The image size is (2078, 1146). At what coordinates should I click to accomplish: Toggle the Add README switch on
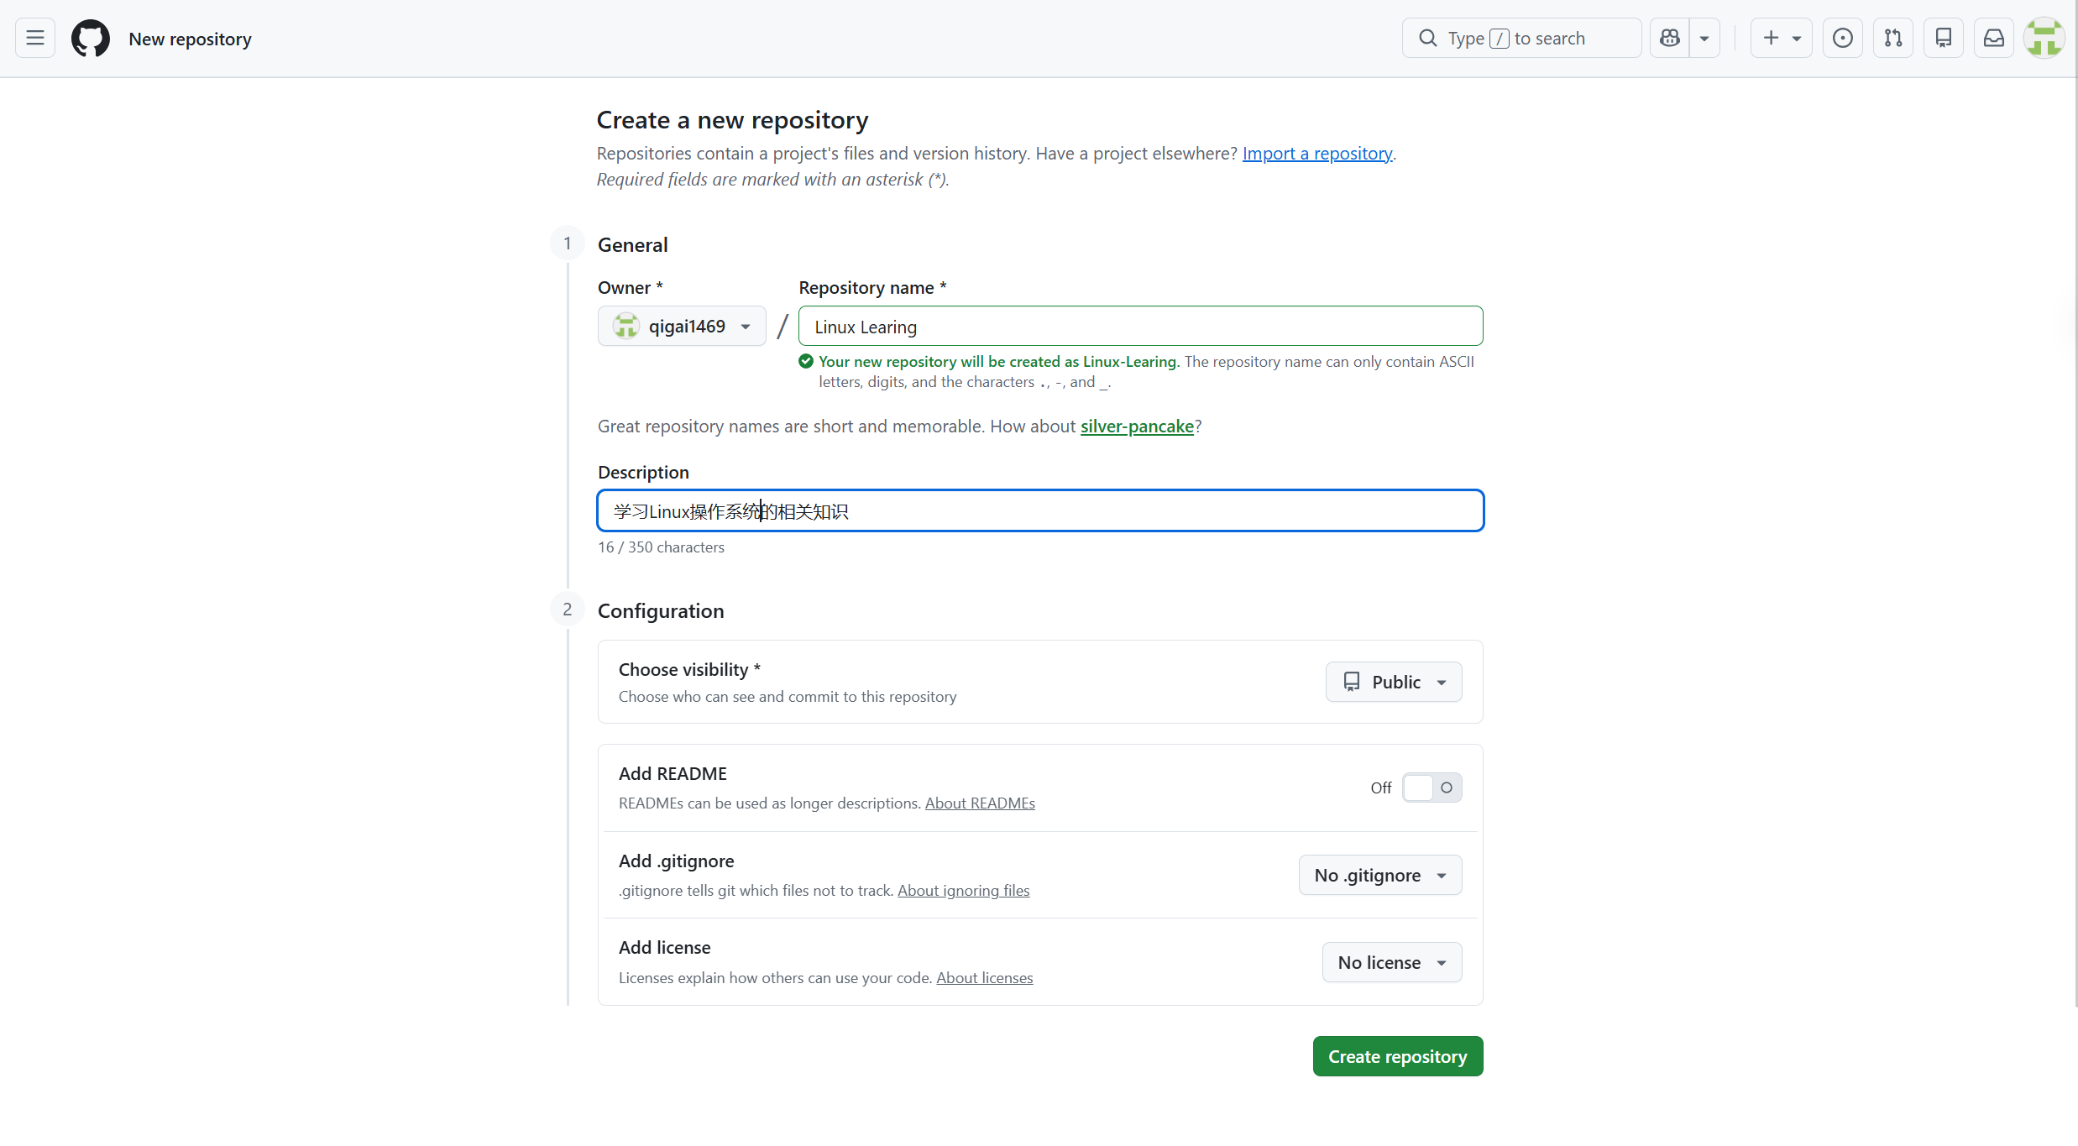click(x=1432, y=788)
